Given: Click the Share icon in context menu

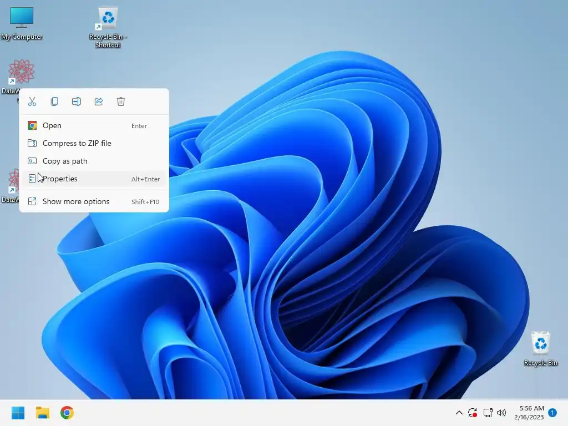Looking at the screenshot, I should (x=99, y=102).
